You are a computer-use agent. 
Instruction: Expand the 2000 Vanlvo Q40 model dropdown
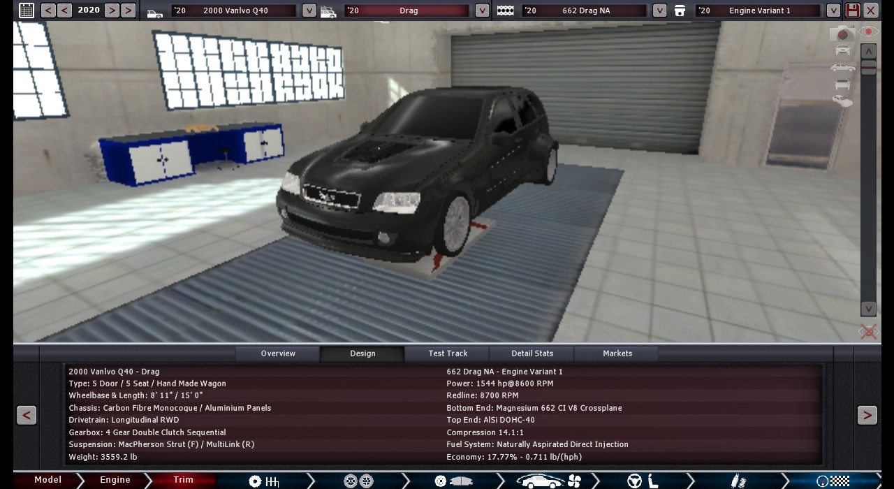pyautogui.click(x=309, y=10)
